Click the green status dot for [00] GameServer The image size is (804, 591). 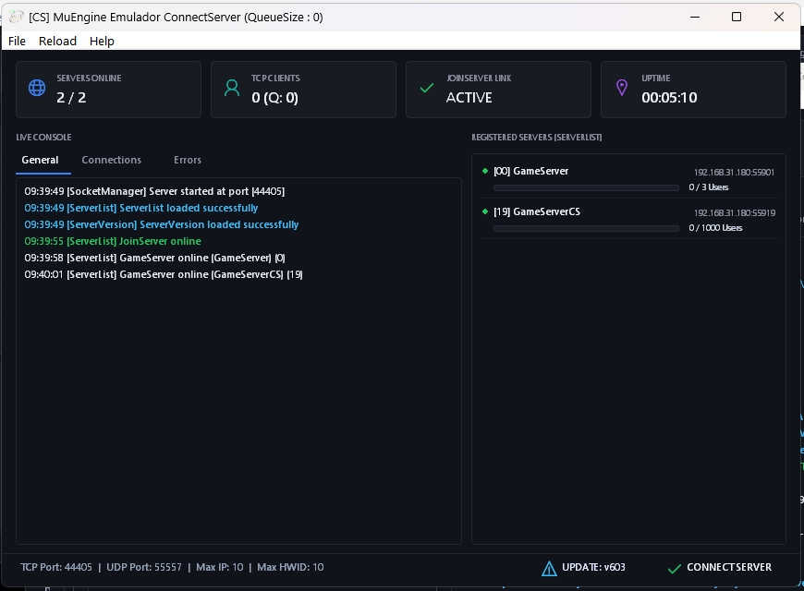[485, 171]
